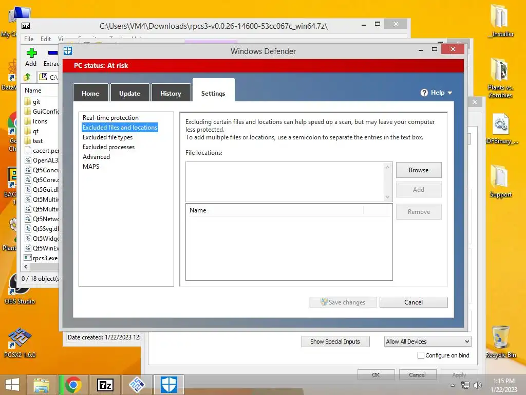
Task: Click the blue Extract icon in 7-Zip
Action: pyautogui.click(x=53, y=53)
